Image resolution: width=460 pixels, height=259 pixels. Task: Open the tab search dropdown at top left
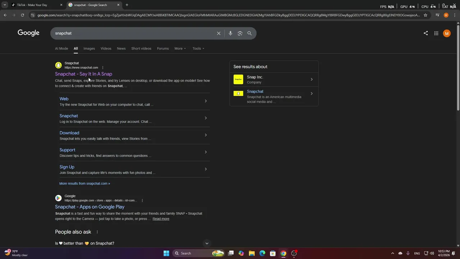[x=5, y=5]
